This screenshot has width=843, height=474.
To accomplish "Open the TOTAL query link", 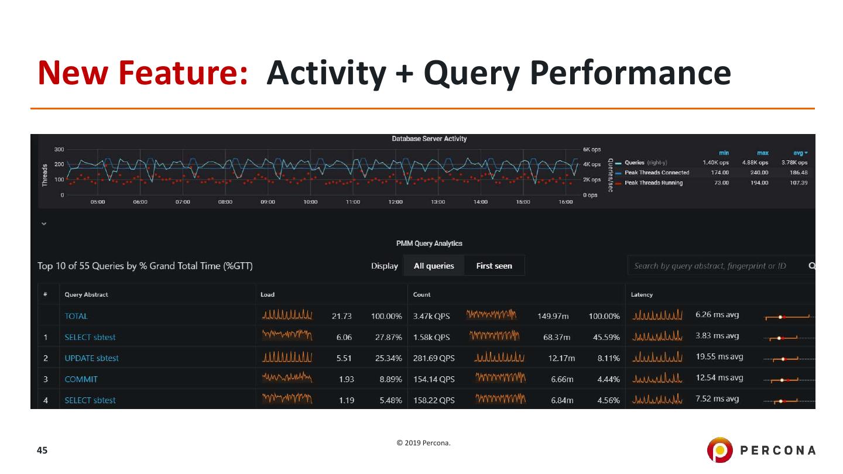I will pyautogui.click(x=76, y=316).
